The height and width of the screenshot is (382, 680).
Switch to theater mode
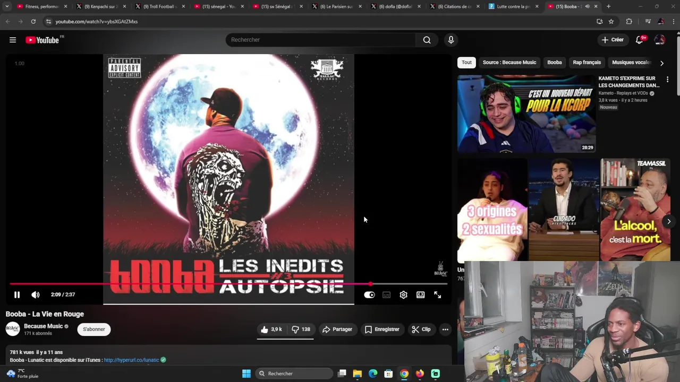[420, 295]
